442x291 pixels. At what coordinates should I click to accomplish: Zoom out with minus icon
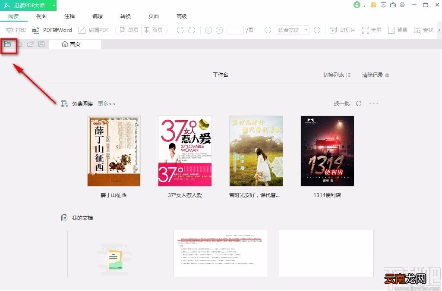coord(268,30)
